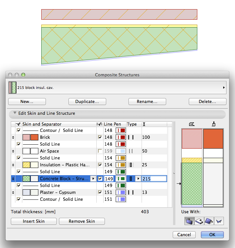Image resolution: width=235 pixels, height=248 pixels.
Task: Click the Air Space row reorder handle
Action: 13,151
